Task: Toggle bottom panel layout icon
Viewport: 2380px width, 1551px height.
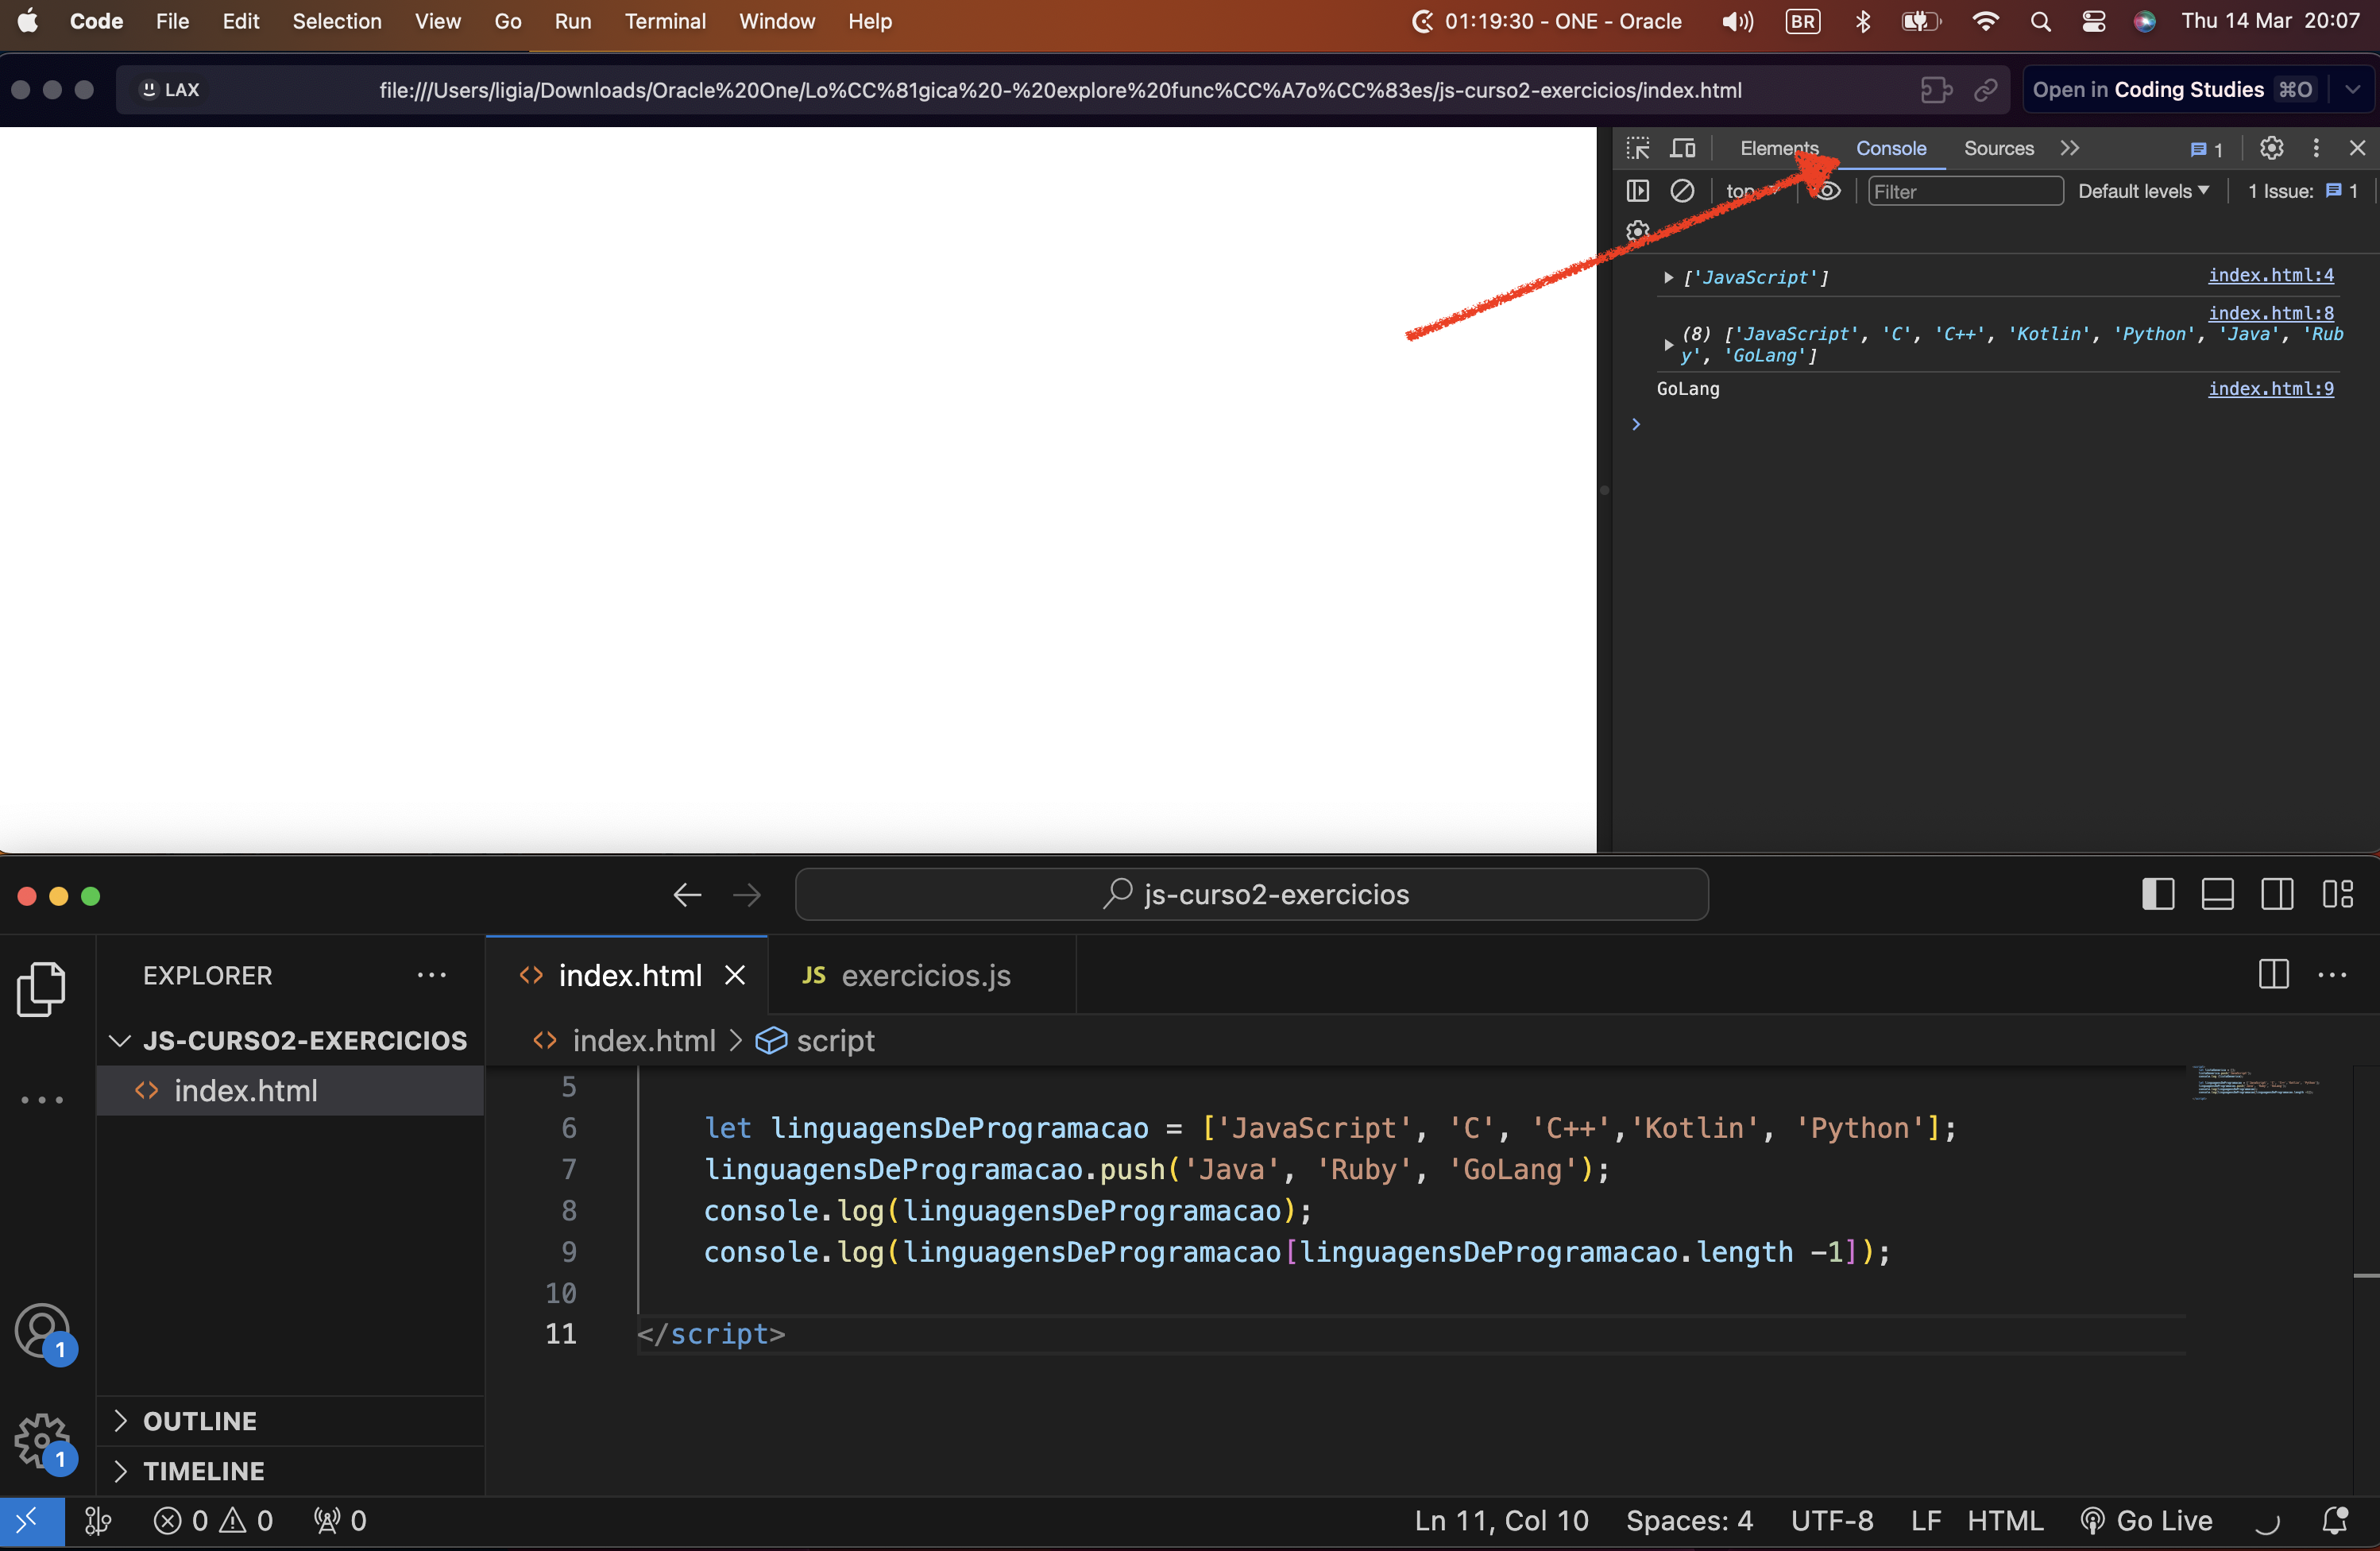Action: click(2217, 894)
